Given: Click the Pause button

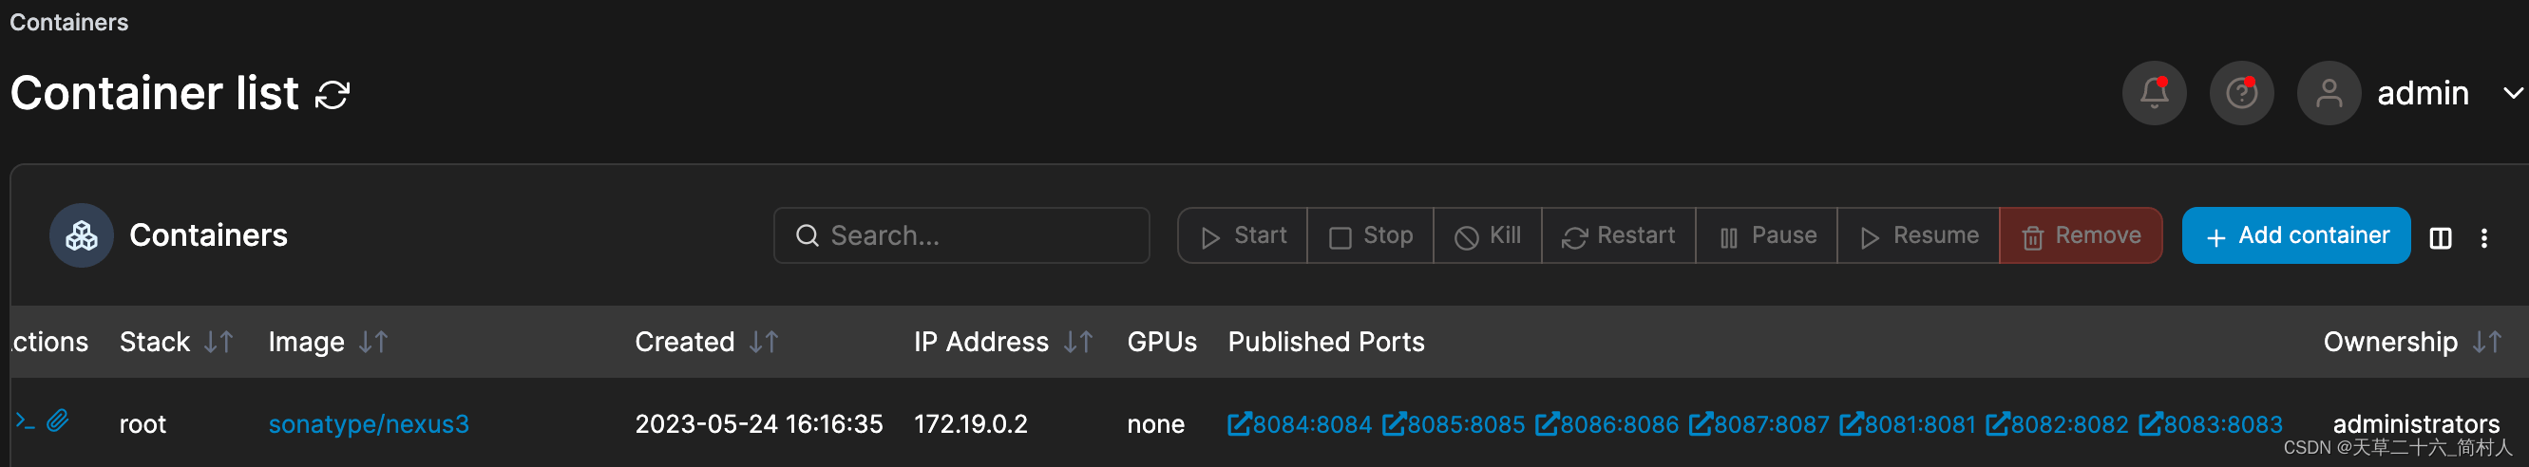Looking at the screenshot, I should (x=1766, y=235).
